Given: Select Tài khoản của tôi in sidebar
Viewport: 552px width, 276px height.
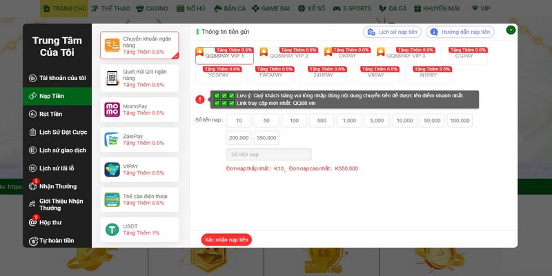Looking at the screenshot, I should click(57, 78).
